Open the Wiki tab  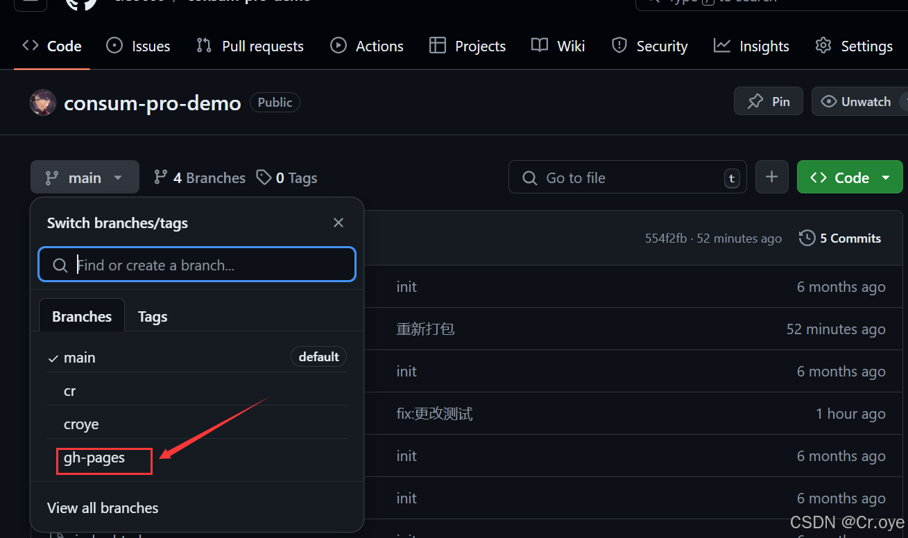558,46
